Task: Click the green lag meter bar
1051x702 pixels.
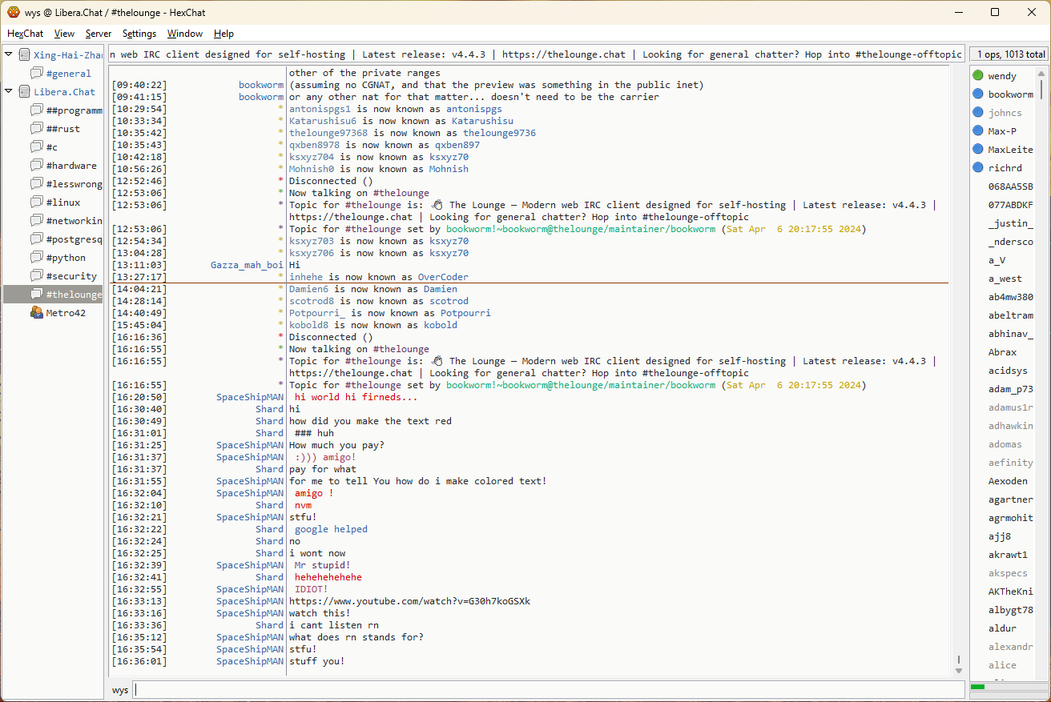Action: [x=978, y=687]
